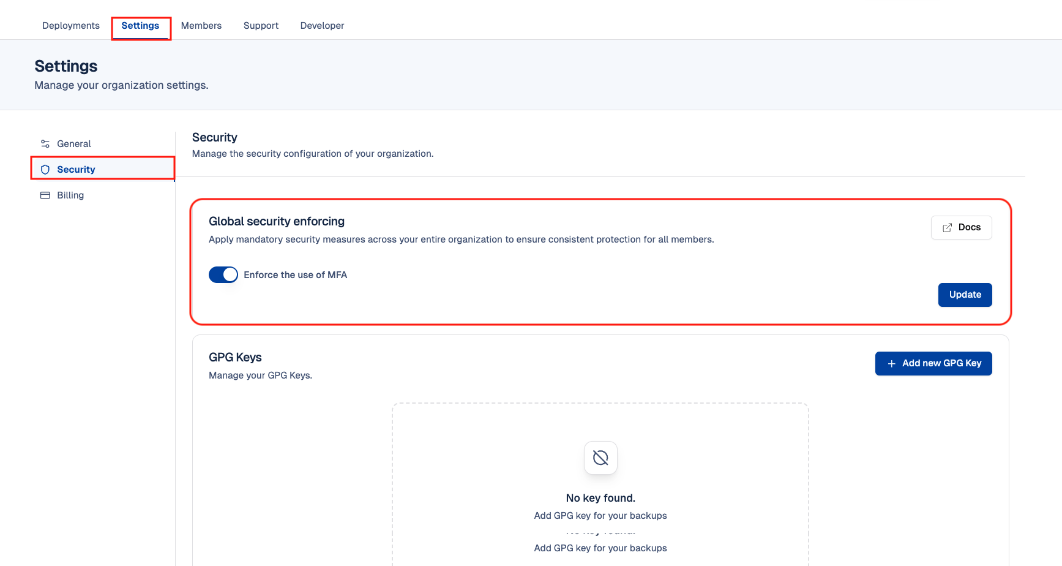Click the General sliders icon in sidebar
The image size is (1062, 566).
[45, 144]
